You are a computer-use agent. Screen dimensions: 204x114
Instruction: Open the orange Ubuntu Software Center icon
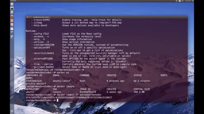pyautogui.click(x=12, y=21)
